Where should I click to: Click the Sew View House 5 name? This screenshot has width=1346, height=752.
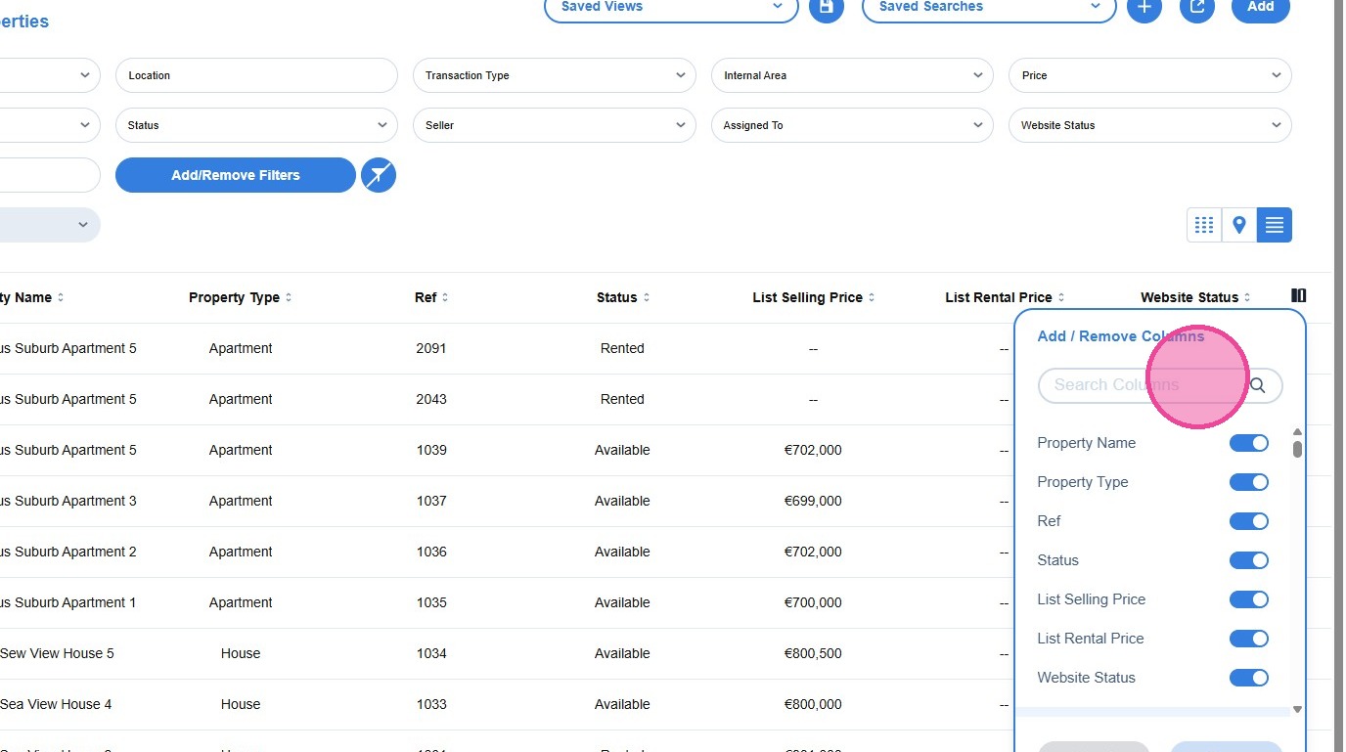click(x=57, y=653)
